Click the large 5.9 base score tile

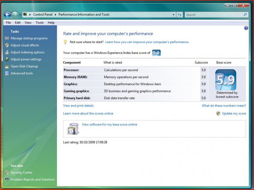click(x=226, y=80)
